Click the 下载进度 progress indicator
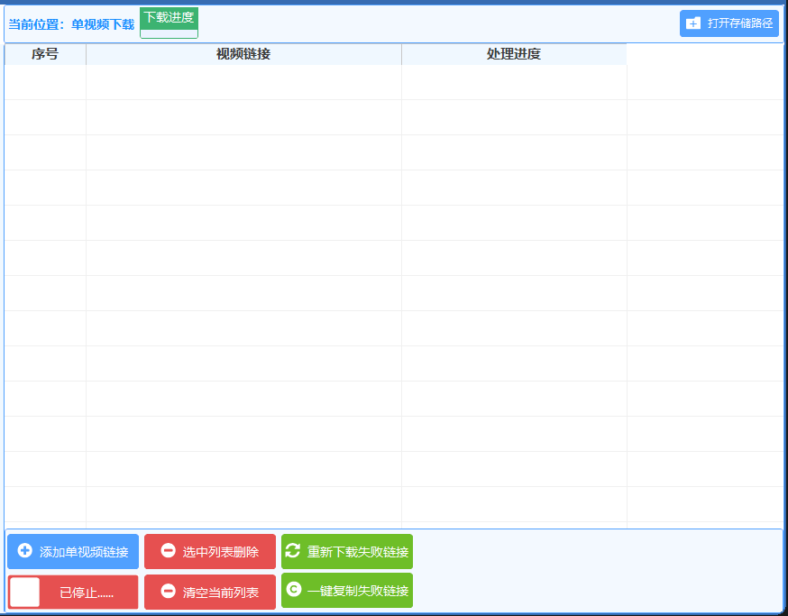This screenshot has height=616, width=788. coord(169,23)
